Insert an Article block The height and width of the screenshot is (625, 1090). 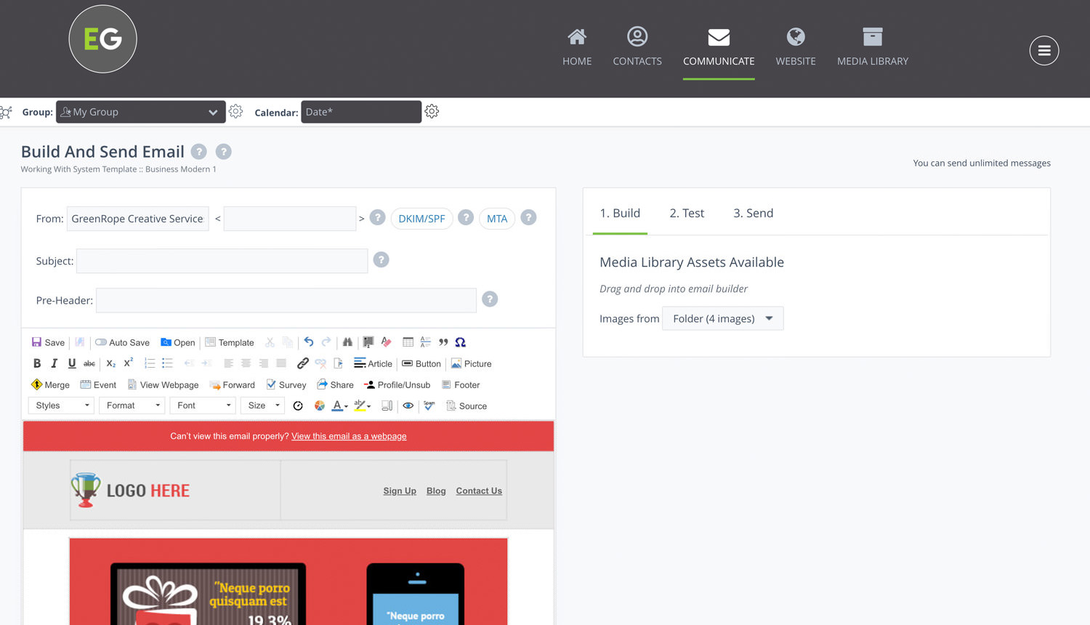pyautogui.click(x=373, y=363)
